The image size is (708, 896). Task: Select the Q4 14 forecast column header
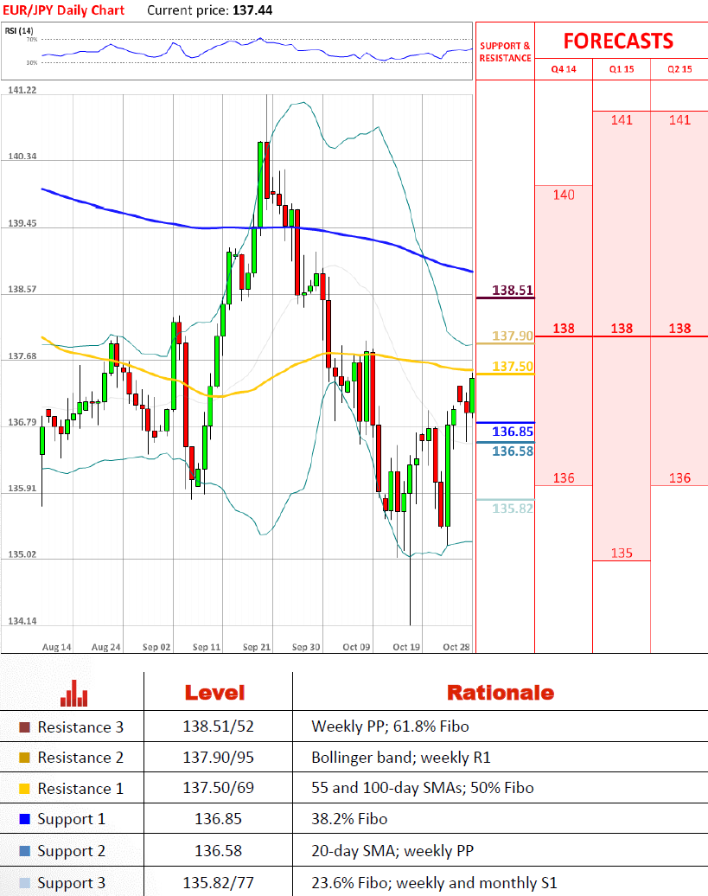click(x=564, y=69)
